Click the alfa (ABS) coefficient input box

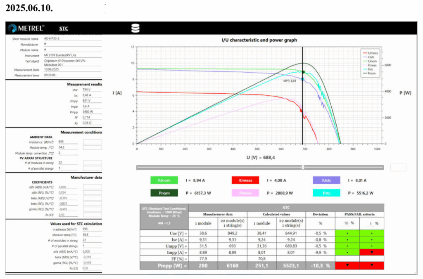92,187
